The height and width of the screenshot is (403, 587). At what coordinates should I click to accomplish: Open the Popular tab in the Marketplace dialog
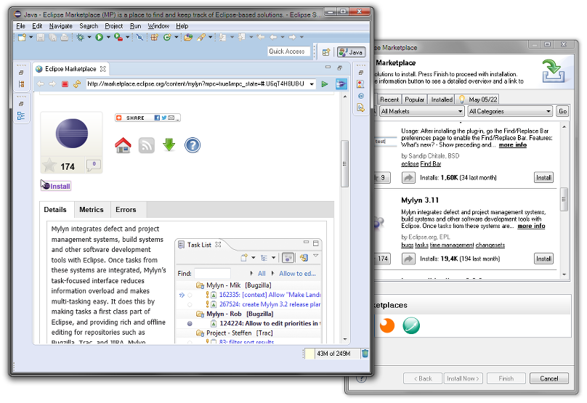click(414, 99)
